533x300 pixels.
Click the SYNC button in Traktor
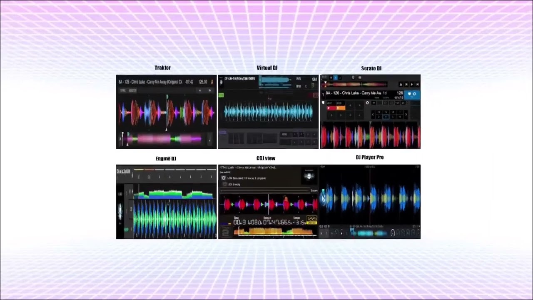tap(123, 90)
